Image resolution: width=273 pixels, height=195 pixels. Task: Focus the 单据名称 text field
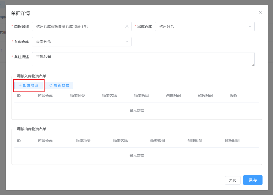(x=79, y=26)
